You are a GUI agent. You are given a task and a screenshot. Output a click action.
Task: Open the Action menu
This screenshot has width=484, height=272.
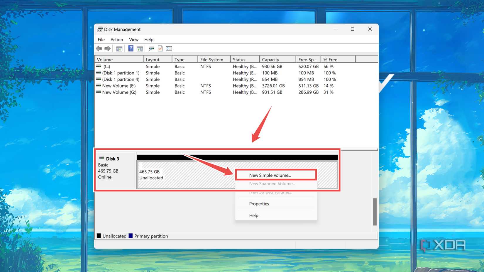point(116,40)
